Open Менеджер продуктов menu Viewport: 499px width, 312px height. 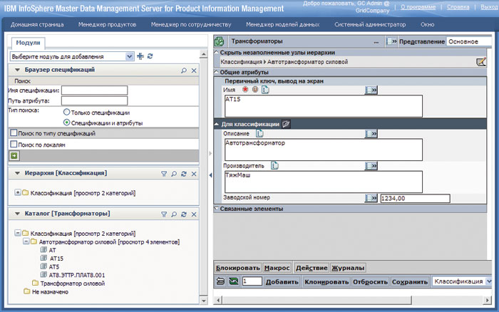(107, 24)
